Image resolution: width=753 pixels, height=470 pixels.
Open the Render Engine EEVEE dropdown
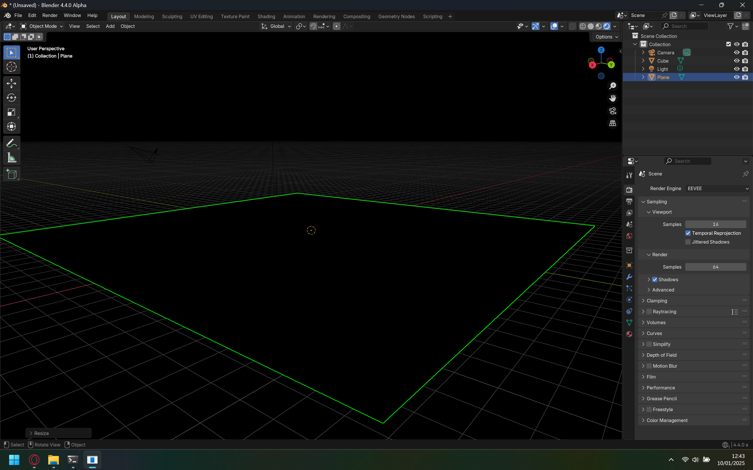pyautogui.click(x=717, y=188)
